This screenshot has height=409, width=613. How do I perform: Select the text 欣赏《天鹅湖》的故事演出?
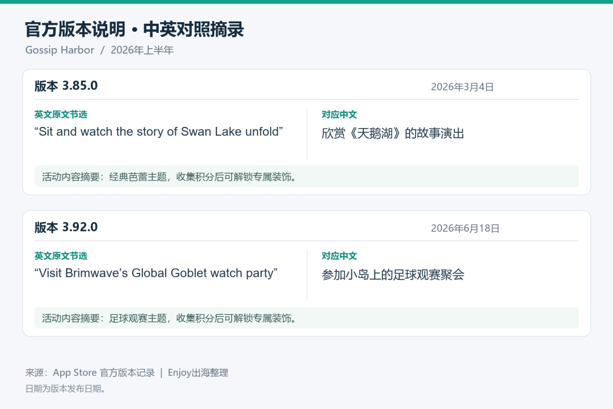click(x=393, y=133)
